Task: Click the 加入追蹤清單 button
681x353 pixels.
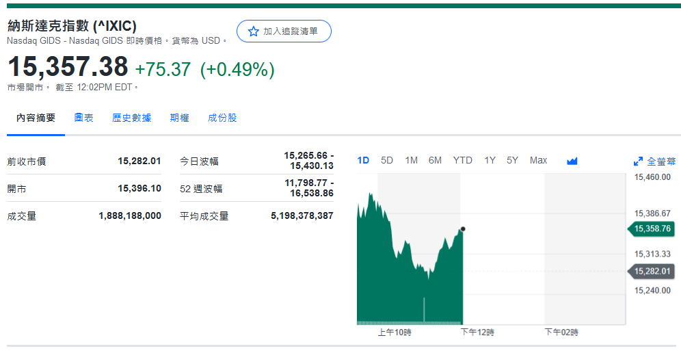Action: (284, 31)
